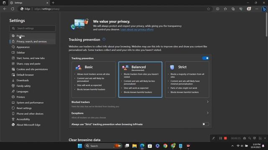Refresh the settings page
Image resolution: width=268 pixels, height=150 pixels.
(x=13, y=9)
